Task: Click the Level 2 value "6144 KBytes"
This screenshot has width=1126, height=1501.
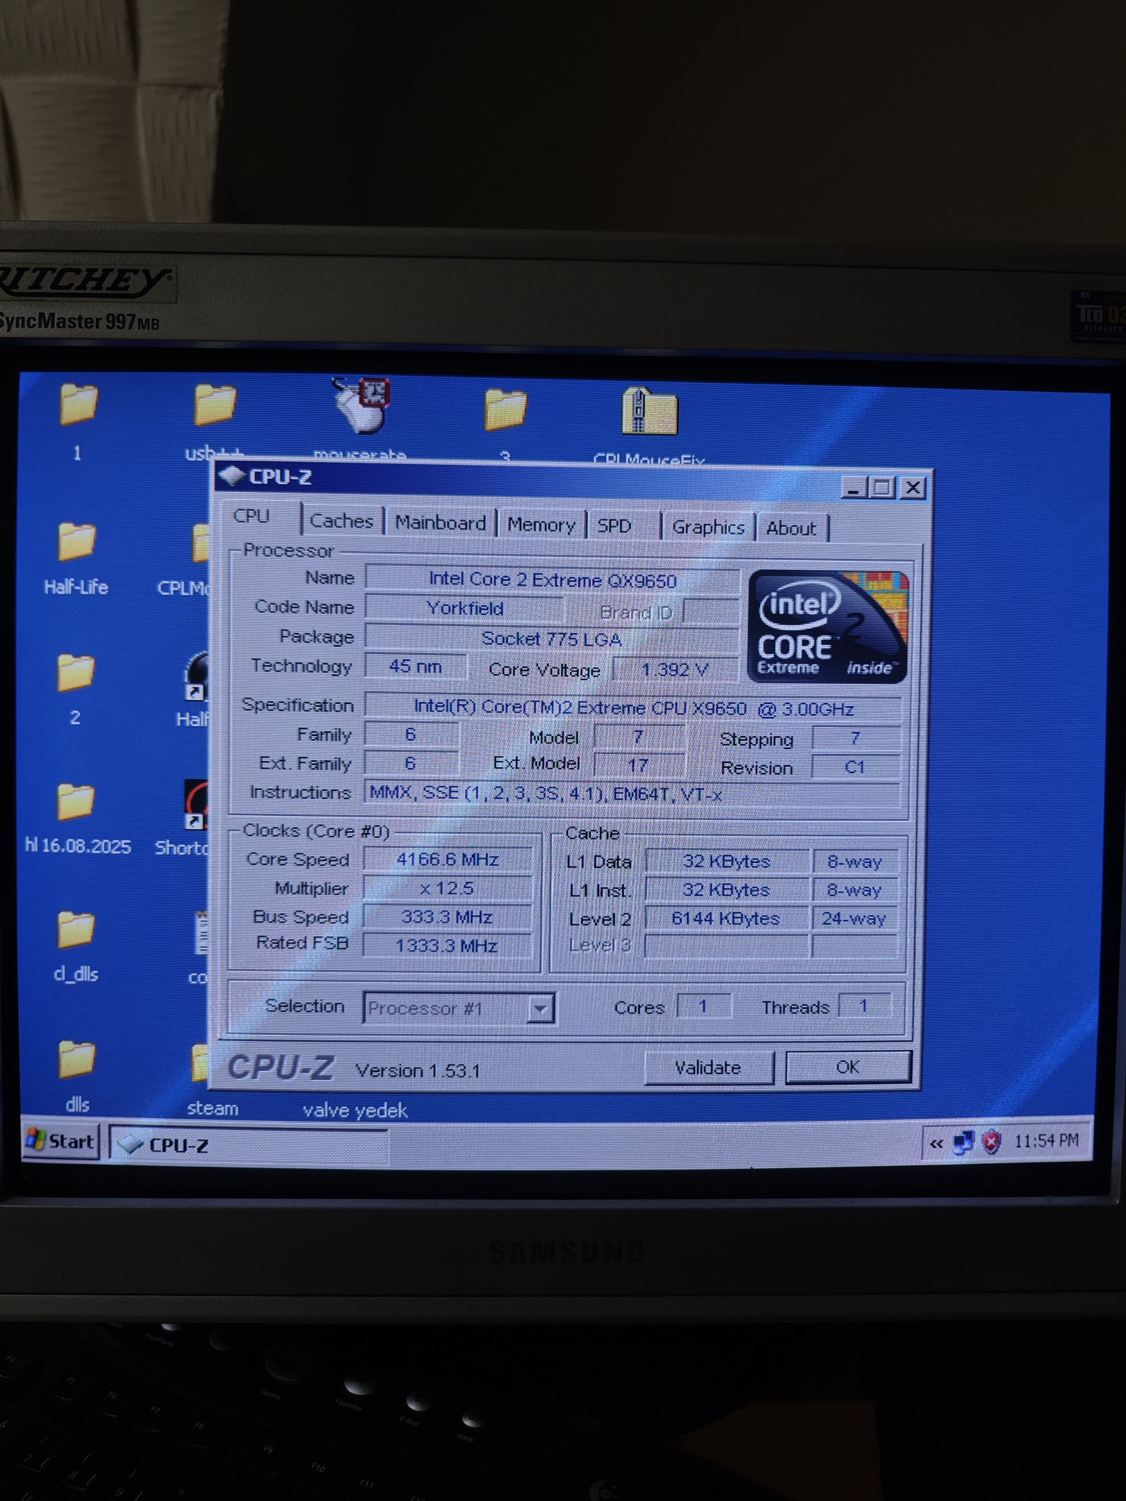Action: [727, 919]
